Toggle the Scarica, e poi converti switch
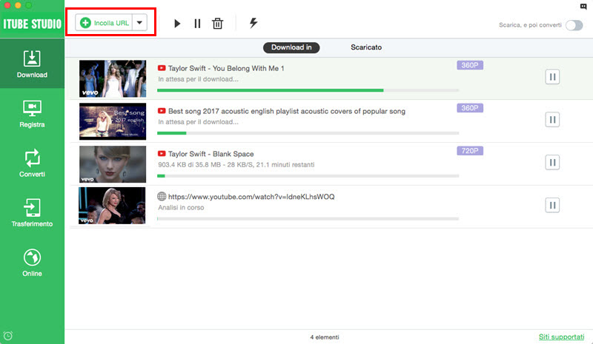The image size is (593, 344). click(x=574, y=25)
